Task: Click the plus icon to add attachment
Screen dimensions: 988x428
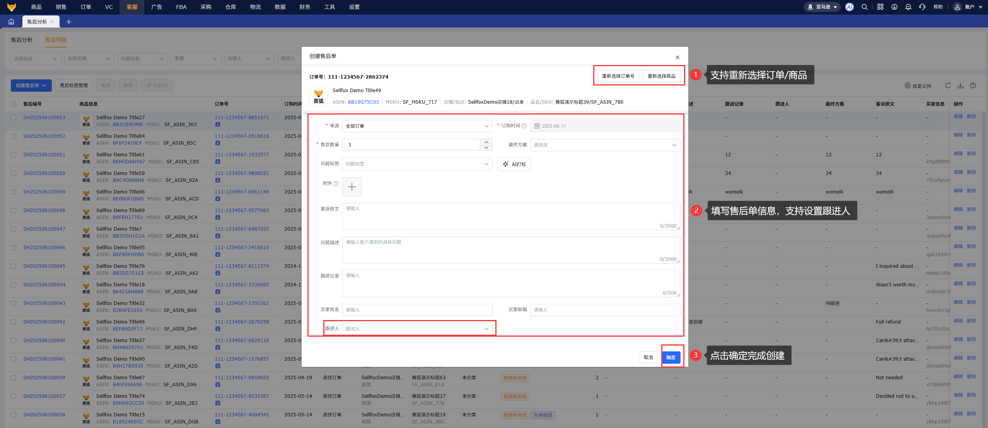Action: [x=352, y=187]
